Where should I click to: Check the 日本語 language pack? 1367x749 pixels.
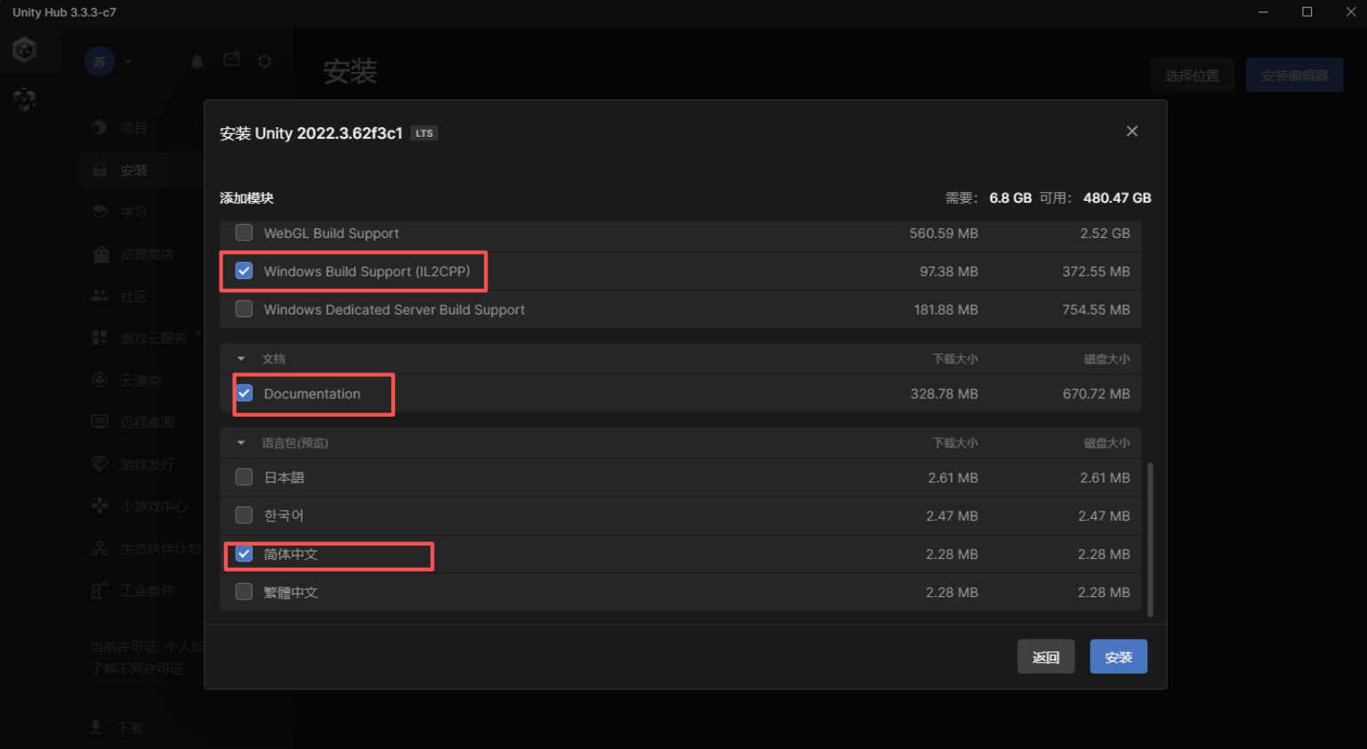pos(244,477)
